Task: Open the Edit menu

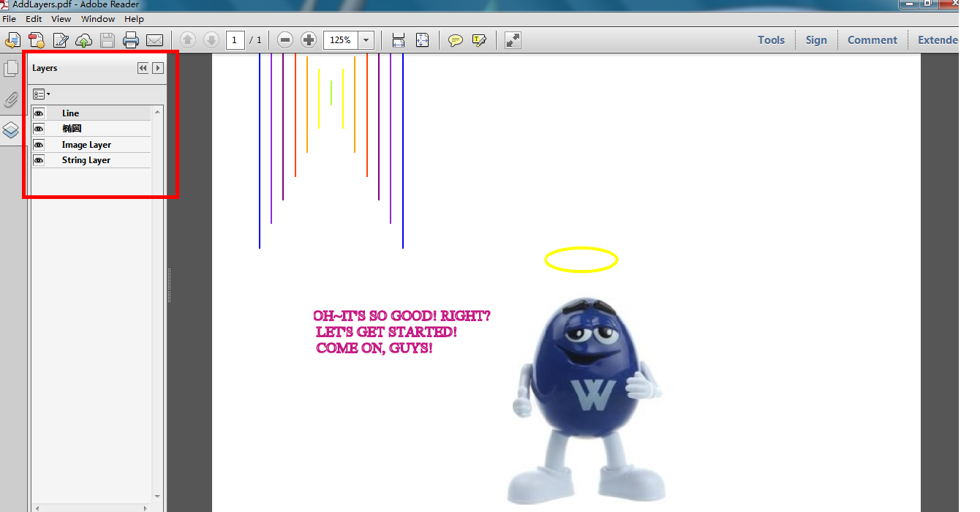Action: [34, 19]
